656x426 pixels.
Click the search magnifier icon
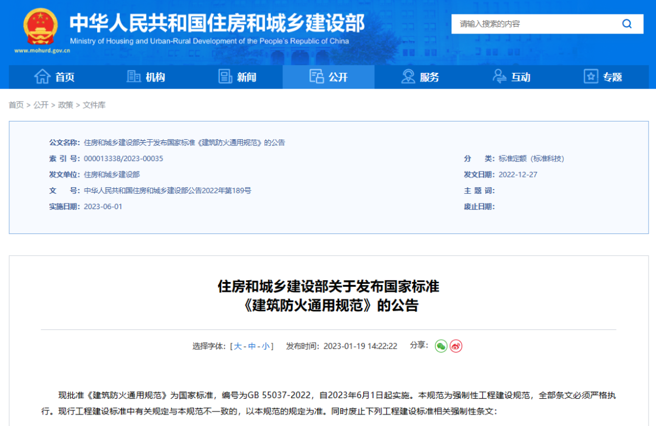(627, 24)
